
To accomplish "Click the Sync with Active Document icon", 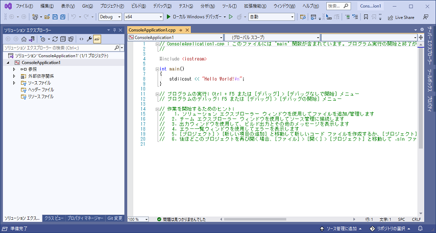I will (x=55, y=39).
